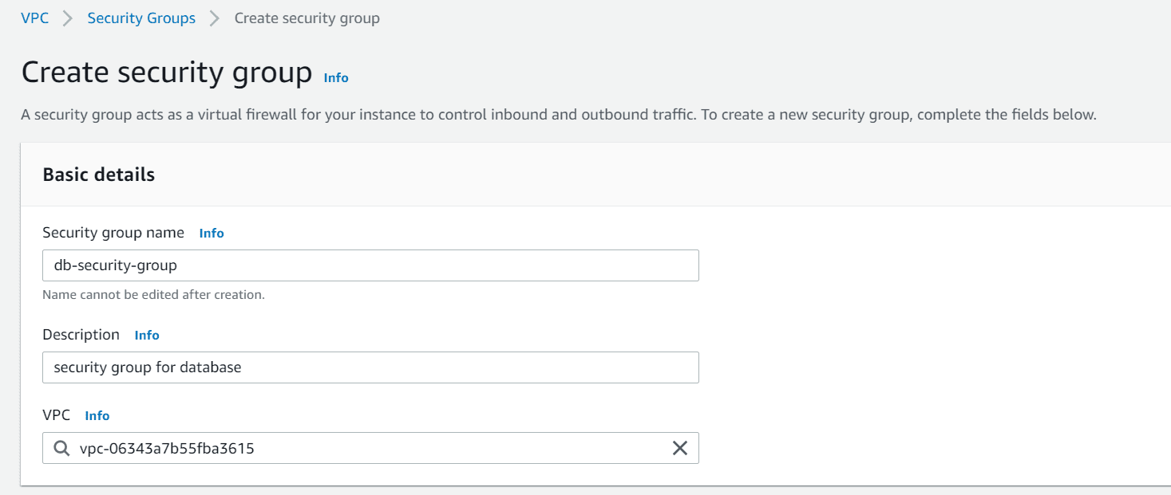1171x495 pixels.
Task: Click the 'Description' field label
Action: coord(81,335)
